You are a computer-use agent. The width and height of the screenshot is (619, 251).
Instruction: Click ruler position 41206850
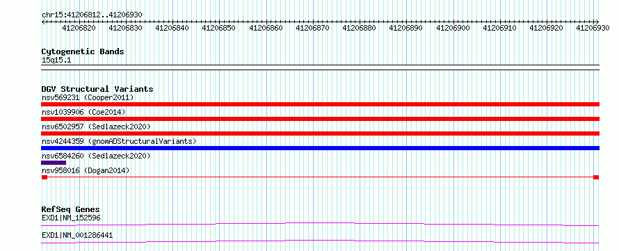tap(219, 28)
